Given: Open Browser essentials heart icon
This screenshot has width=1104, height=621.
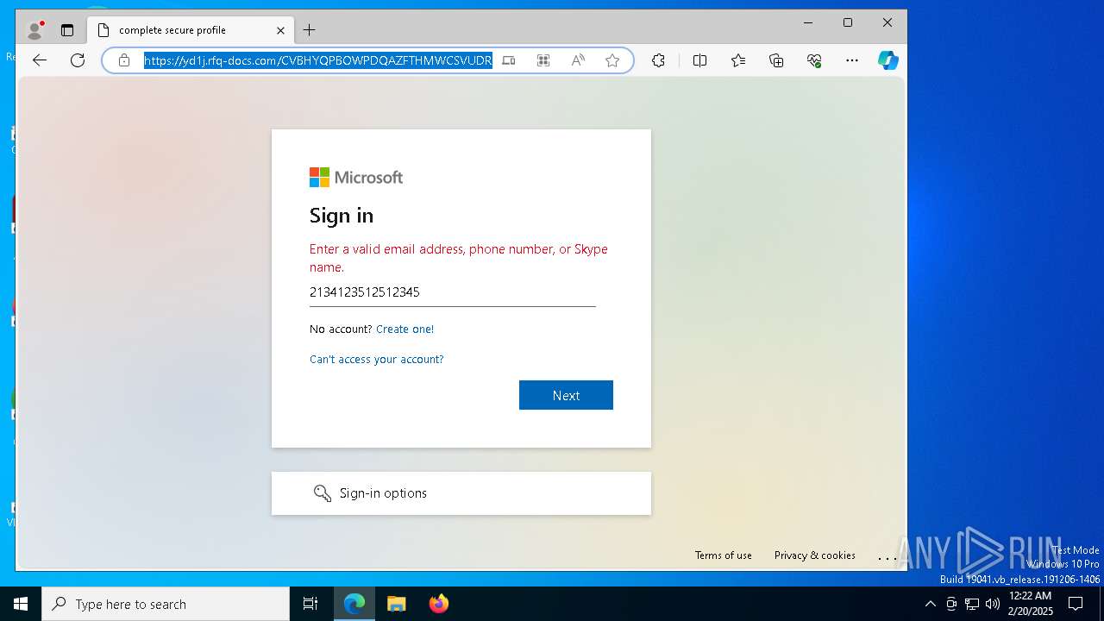Looking at the screenshot, I should pos(814,60).
